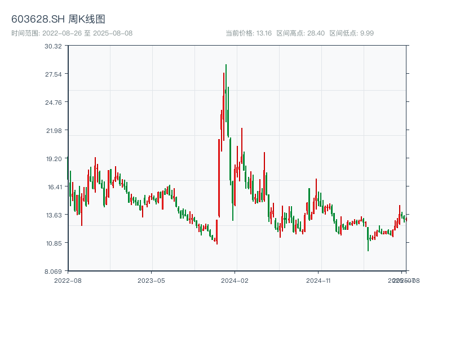Click the chart title 603628.SH 周K线图

pyautogui.click(x=58, y=19)
